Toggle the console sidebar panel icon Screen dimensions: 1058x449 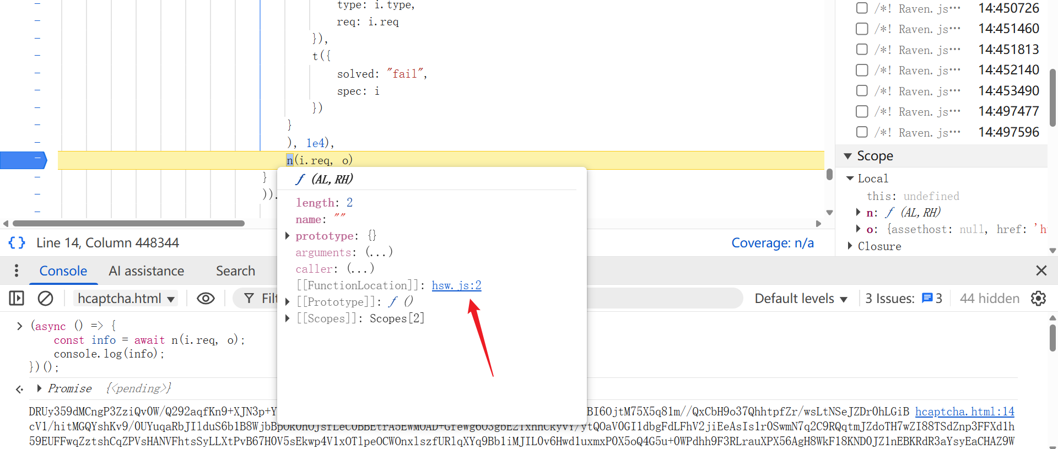17,298
